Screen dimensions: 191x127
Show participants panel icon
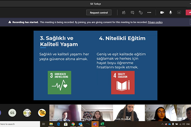click(124, 13)
